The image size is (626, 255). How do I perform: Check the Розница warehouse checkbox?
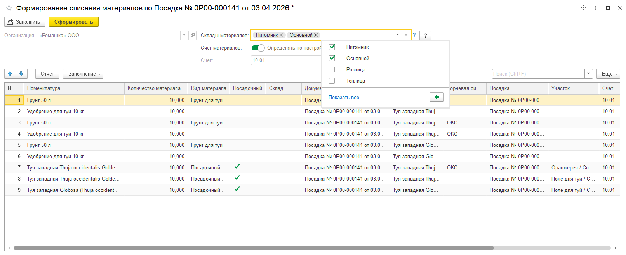[x=332, y=70]
